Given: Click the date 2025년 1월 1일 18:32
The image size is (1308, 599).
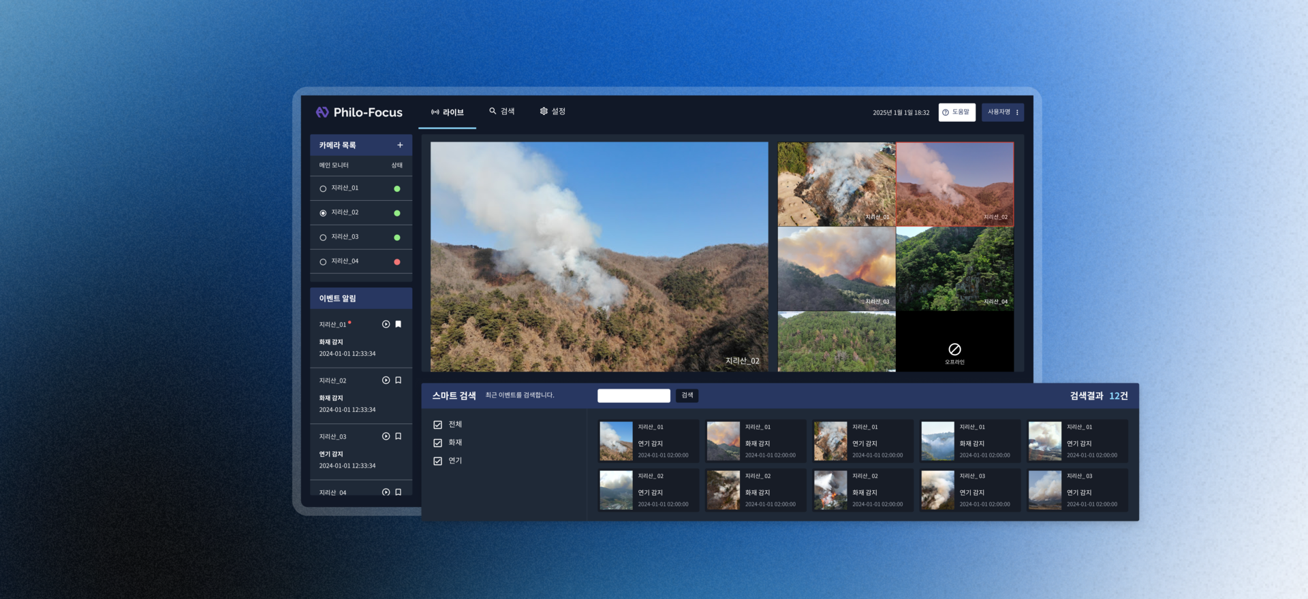Looking at the screenshot, I should [x=901, y=113].
